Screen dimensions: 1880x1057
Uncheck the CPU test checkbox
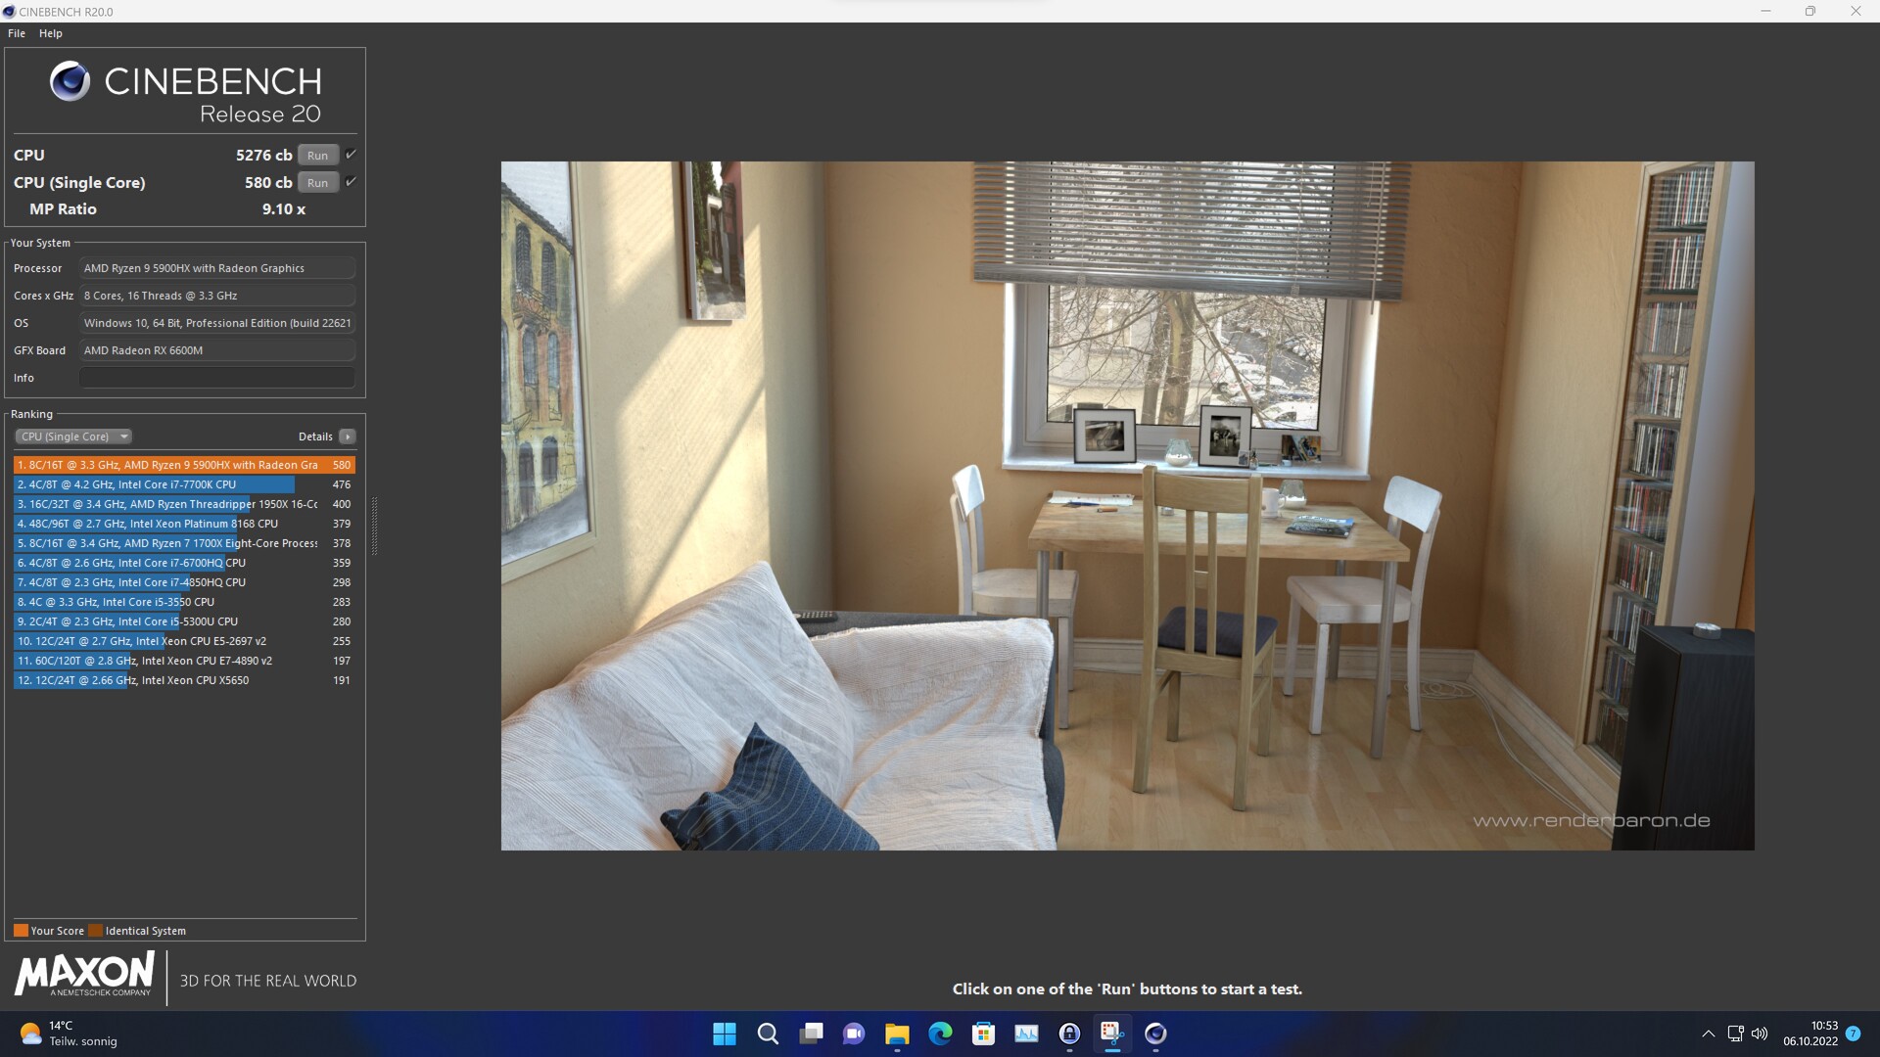[x=351, y=155]
